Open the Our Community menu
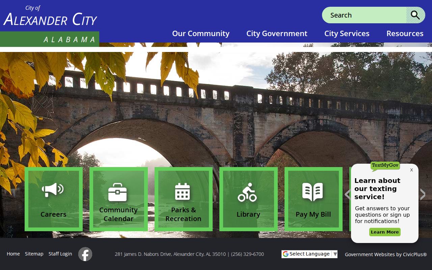Viewport: 432px width, 270px height. [x=201, y=33]
